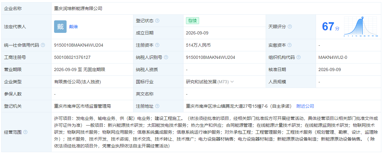The image size is (386, 154).
Task: Click company type 有限责任公司(法人独资)
Action: (78, 82)
